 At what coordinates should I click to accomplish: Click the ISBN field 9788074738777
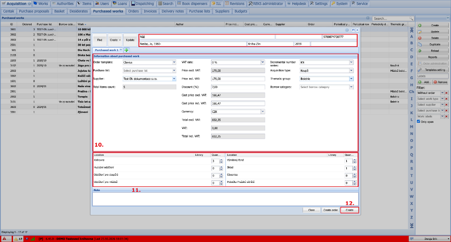pyautogui.click(x=340, y=37)
